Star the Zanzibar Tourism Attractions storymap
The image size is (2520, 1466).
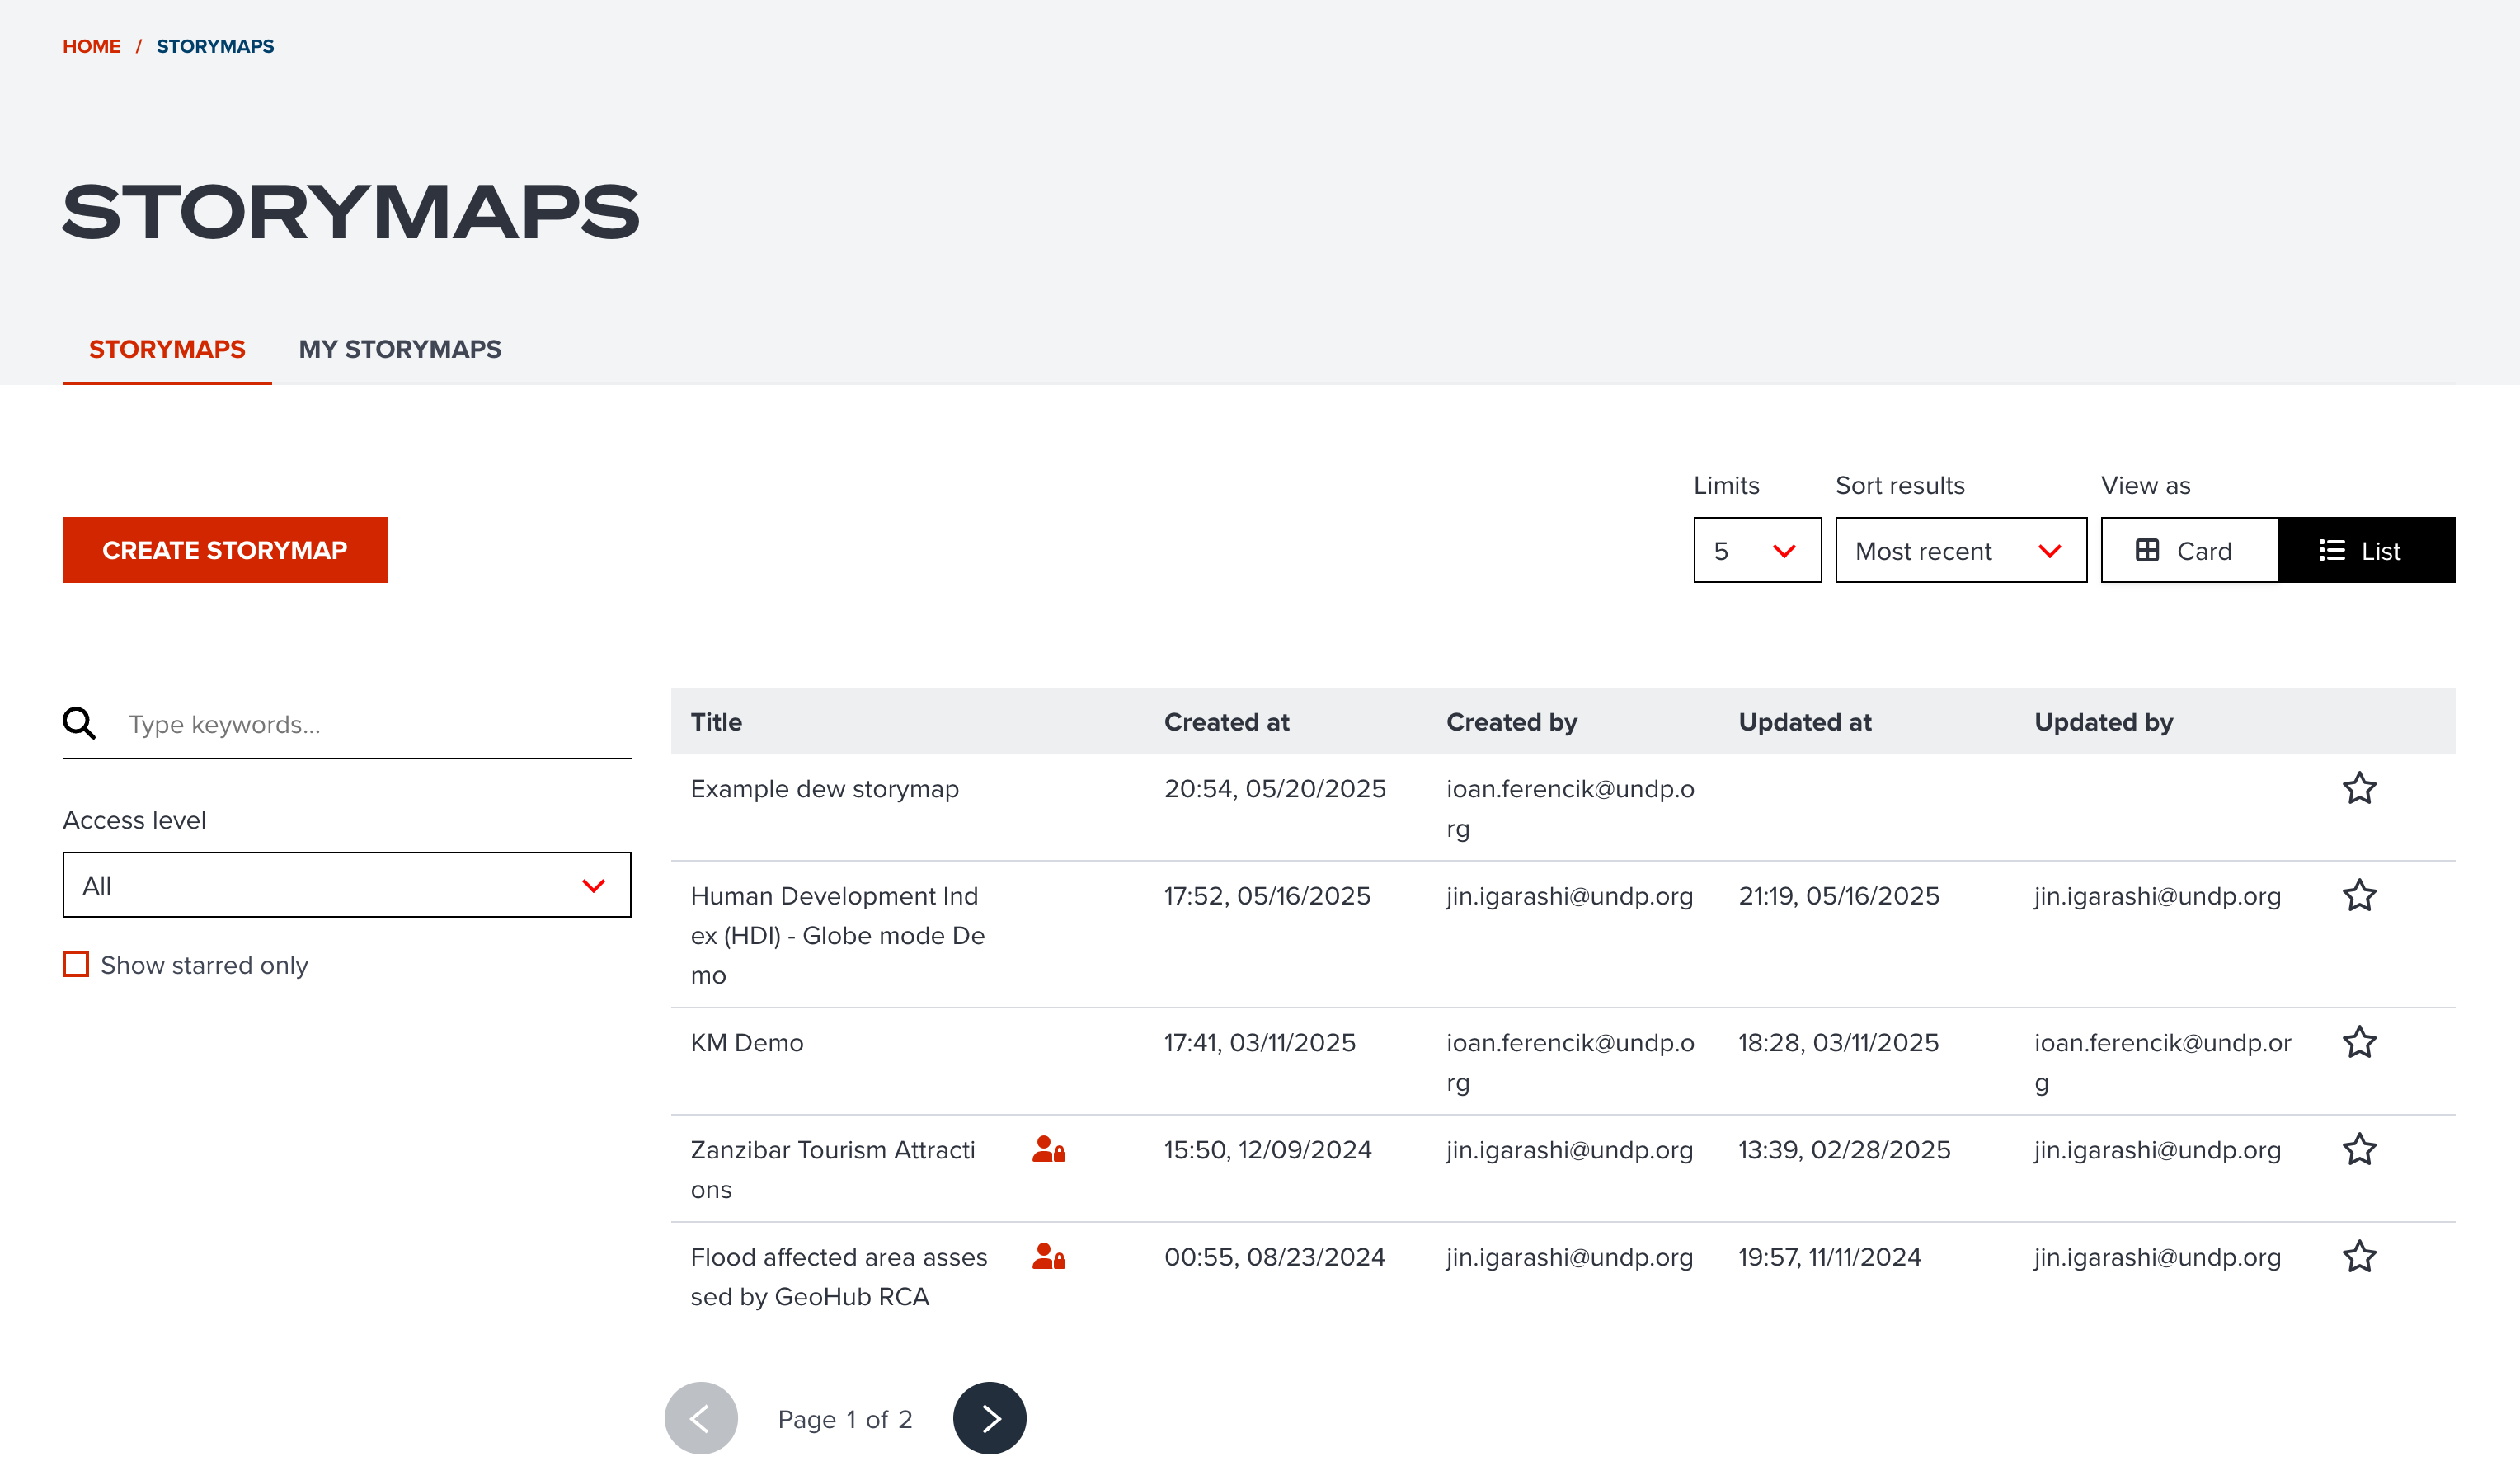2359,1149
